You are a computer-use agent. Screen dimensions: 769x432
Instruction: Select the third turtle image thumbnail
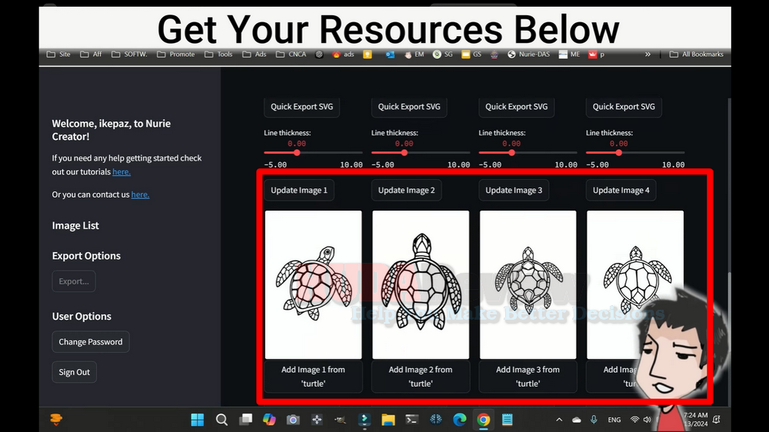point(528,284)
